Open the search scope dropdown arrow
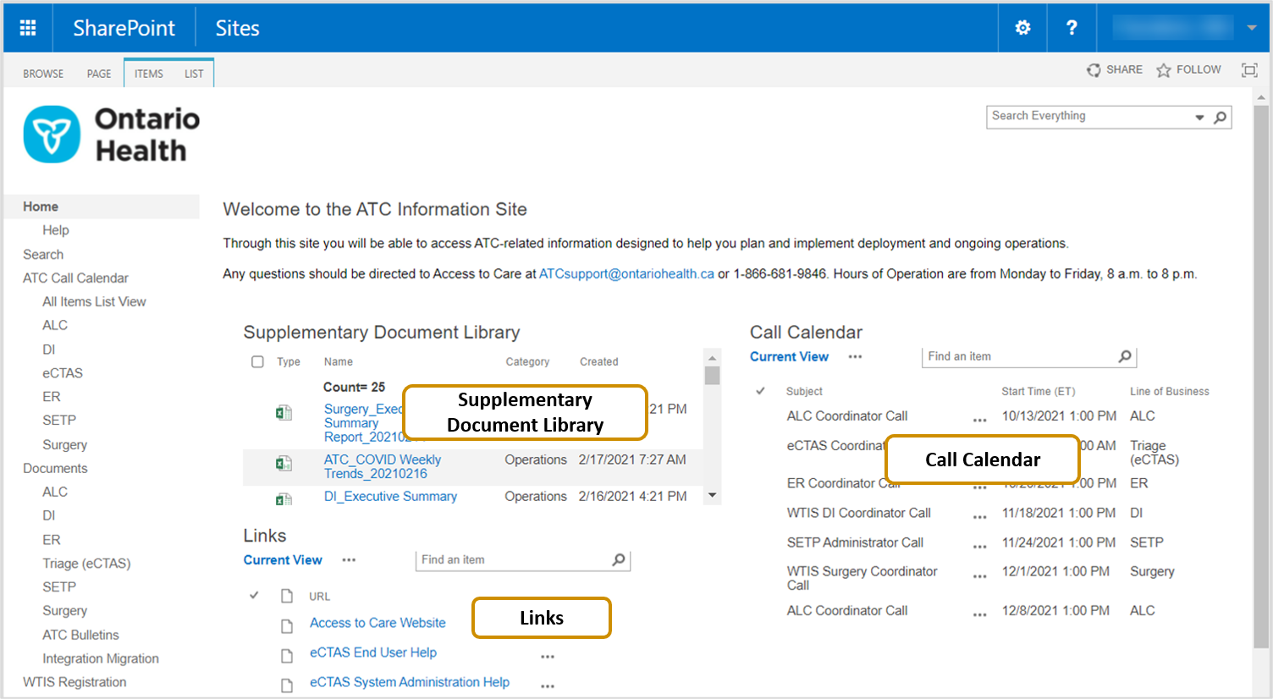This screenshot has width=1273, height=699. coord(1199,118)
